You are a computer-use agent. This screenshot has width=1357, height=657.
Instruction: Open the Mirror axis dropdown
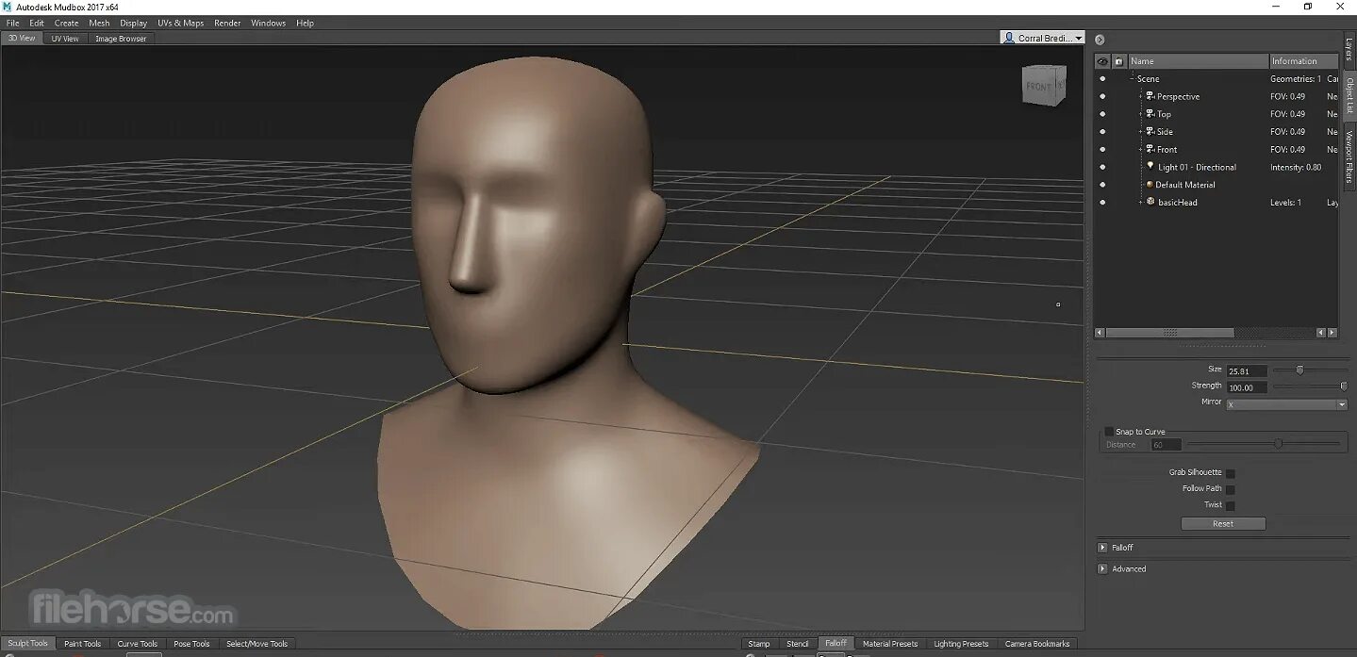[1286, 404]
